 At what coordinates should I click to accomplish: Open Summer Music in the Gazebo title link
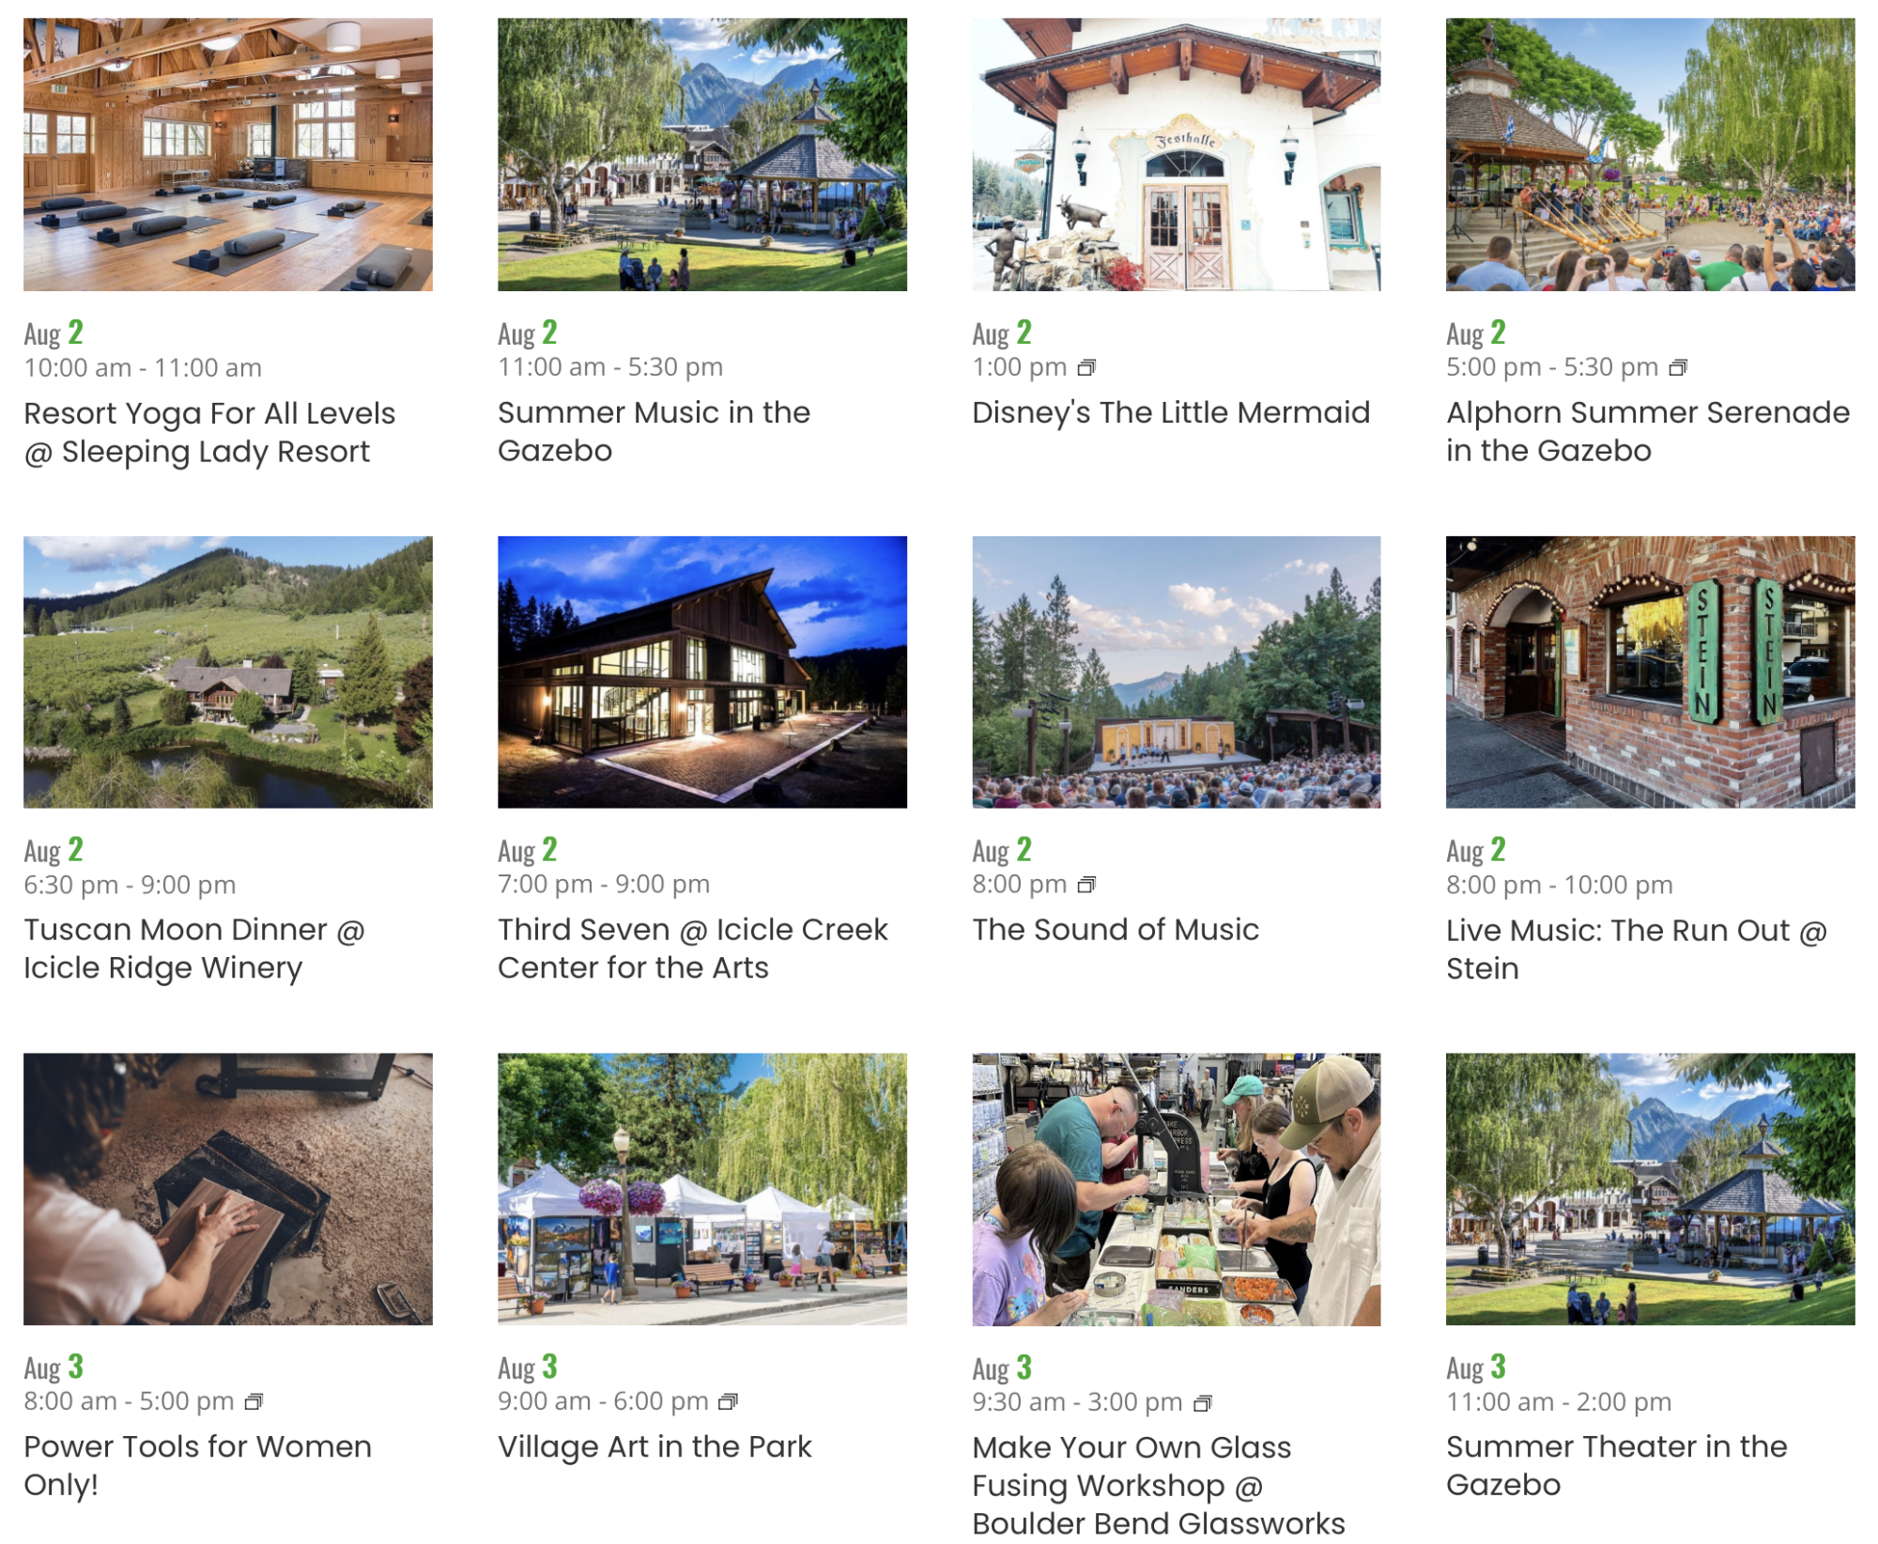point(654,431)
